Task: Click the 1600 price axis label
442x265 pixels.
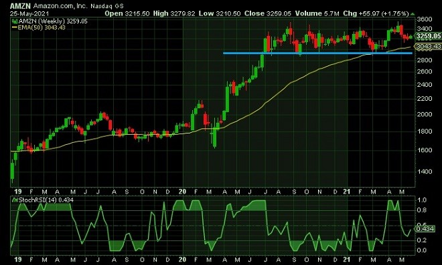Action: pyautogui.click(x=424, y=150)
